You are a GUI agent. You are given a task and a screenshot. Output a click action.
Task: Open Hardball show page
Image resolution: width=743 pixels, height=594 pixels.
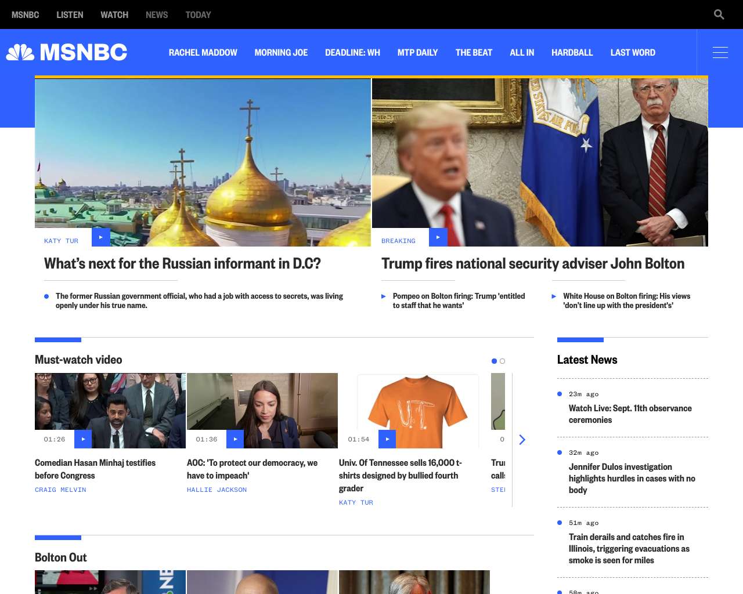click(x=572, y=52)
